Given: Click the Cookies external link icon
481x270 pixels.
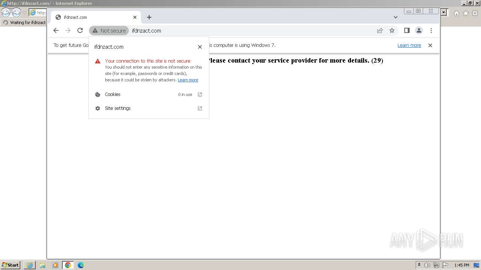Looking at the screenshot, I should 200,94.
